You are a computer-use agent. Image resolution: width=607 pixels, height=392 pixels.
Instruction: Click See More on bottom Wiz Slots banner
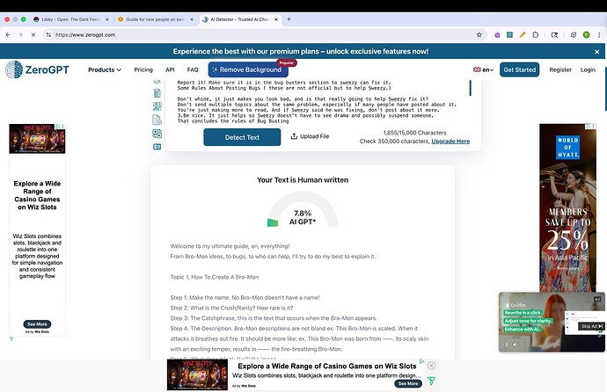pyautogui.click(x=408, y=383)
